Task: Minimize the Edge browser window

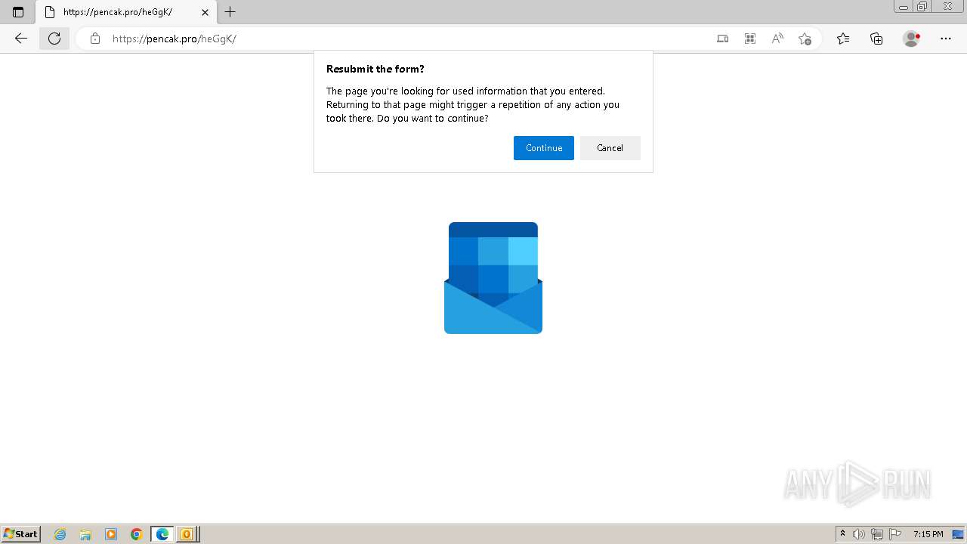Action: (x=904, y=7)
